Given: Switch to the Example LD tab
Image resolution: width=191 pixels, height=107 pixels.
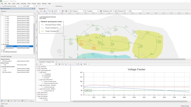Looking at the screenshot, I should [42, 9].
